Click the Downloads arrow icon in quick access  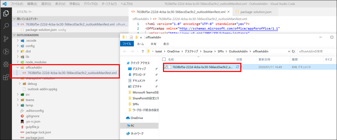[130, 75]
